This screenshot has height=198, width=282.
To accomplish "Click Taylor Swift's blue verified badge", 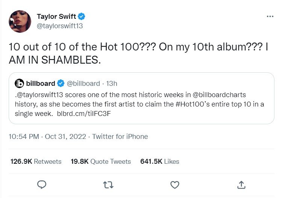I will (82, 17).
